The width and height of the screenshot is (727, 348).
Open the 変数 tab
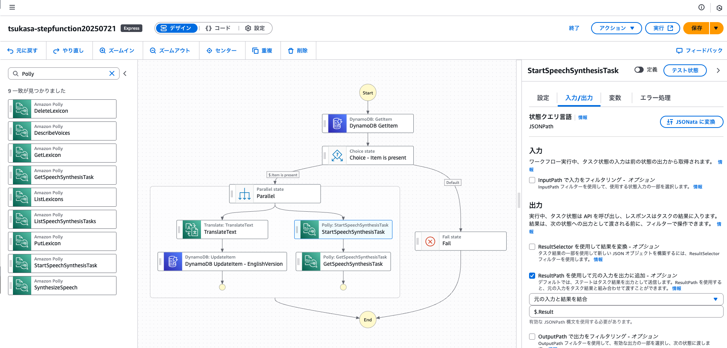point(615,98)
